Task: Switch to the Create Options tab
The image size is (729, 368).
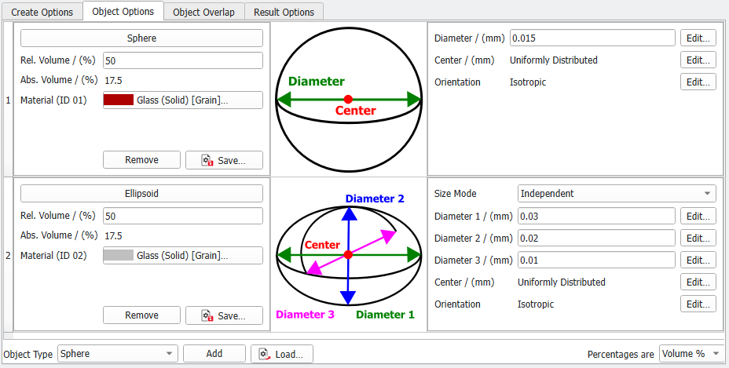Action: click(x=42, y=12)
